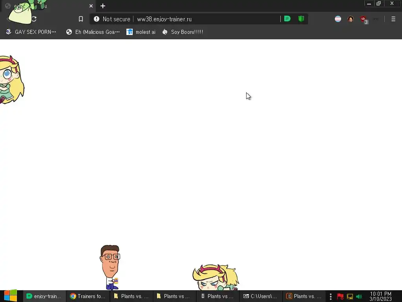Open the Eh (Malicious Goa... bookmark
Screen dimensions: 402x302
point(93,32)
